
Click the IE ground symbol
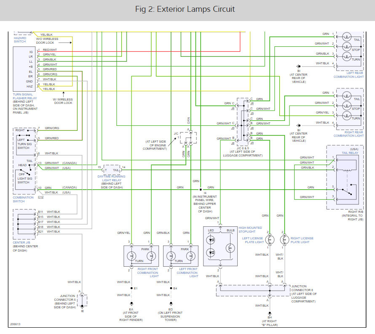pos(82,306)
